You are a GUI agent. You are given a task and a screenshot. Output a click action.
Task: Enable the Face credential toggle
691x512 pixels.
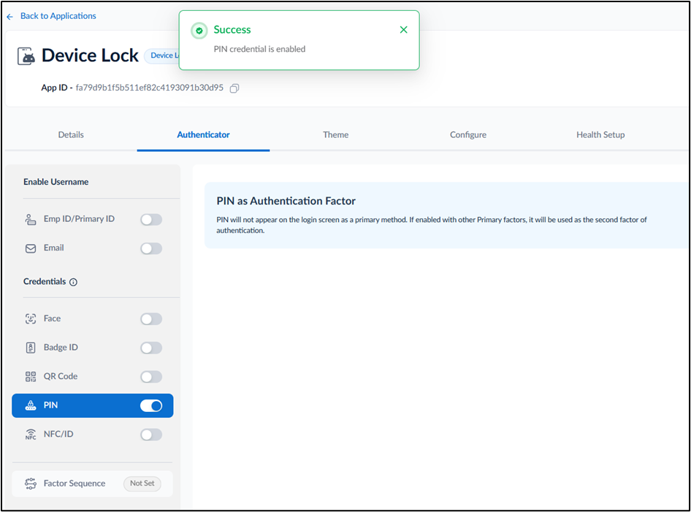coord(151,319)
